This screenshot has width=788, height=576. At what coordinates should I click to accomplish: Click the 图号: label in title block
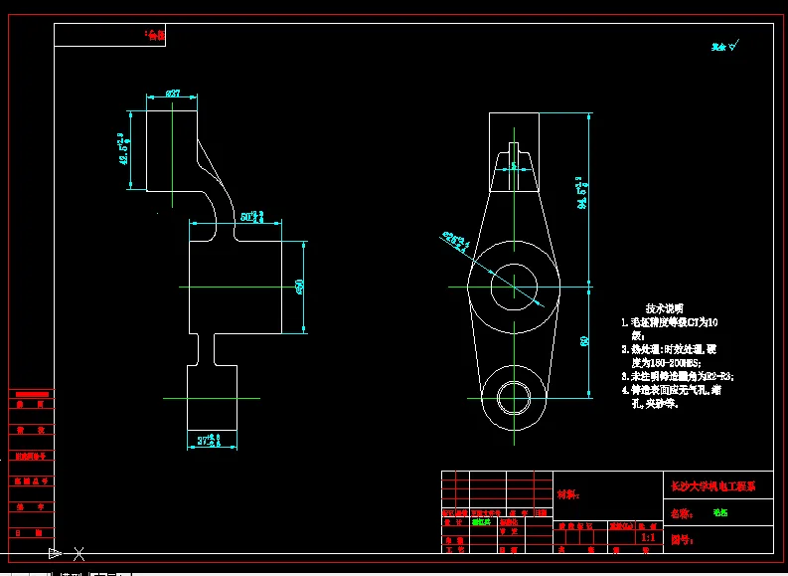(x=682, y=540)
